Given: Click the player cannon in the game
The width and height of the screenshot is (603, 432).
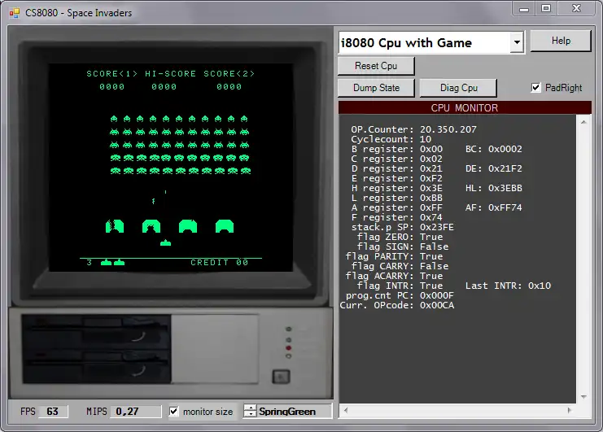Looking at the screenshot, I should pyautogui.click(x=165, y=242).
